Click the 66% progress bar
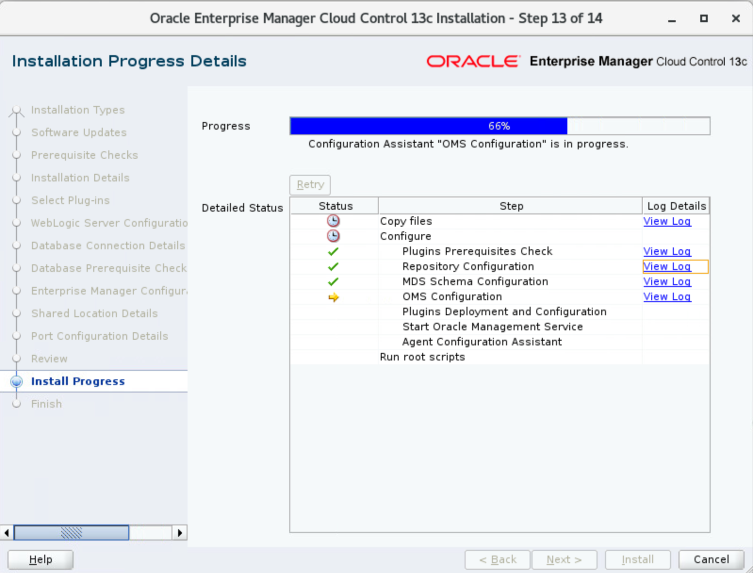The height and width of the screenshot is (573, 753). point(499,126)
